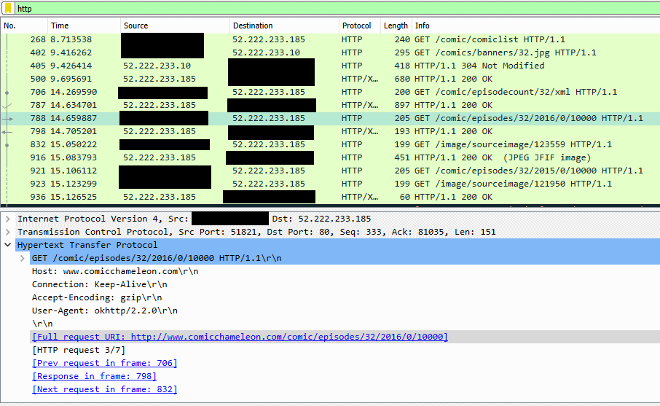
Task: Sort packets by Destination column header
Action: pyautogui.click(x=284, y=26)
